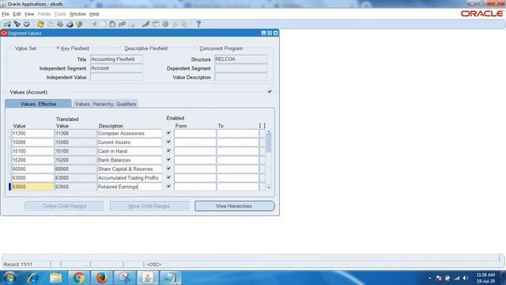
Task: Open Windows Explorer folder in taskbar
Action: click(x=56, y=278)
